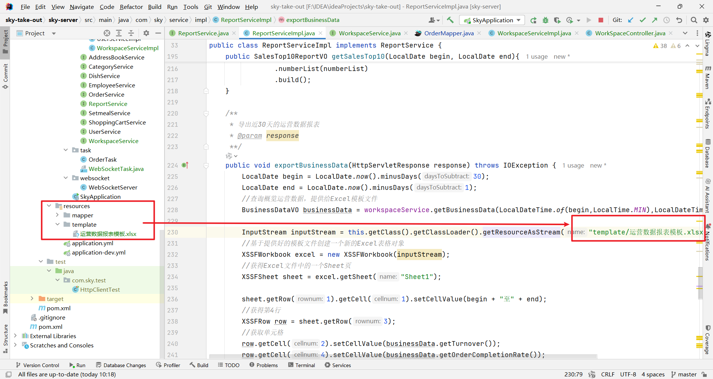Click the UTF-8 encoding status widget
Image resolution: width=713 pixels, height=379 pixels.
[628, 374]
